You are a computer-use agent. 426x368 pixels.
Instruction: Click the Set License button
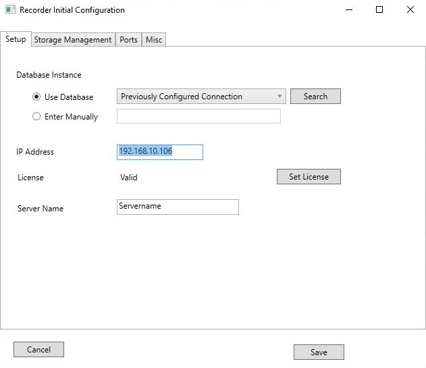click(309, 177)
